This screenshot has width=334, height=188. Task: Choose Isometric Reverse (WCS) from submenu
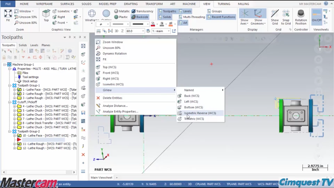200,113
